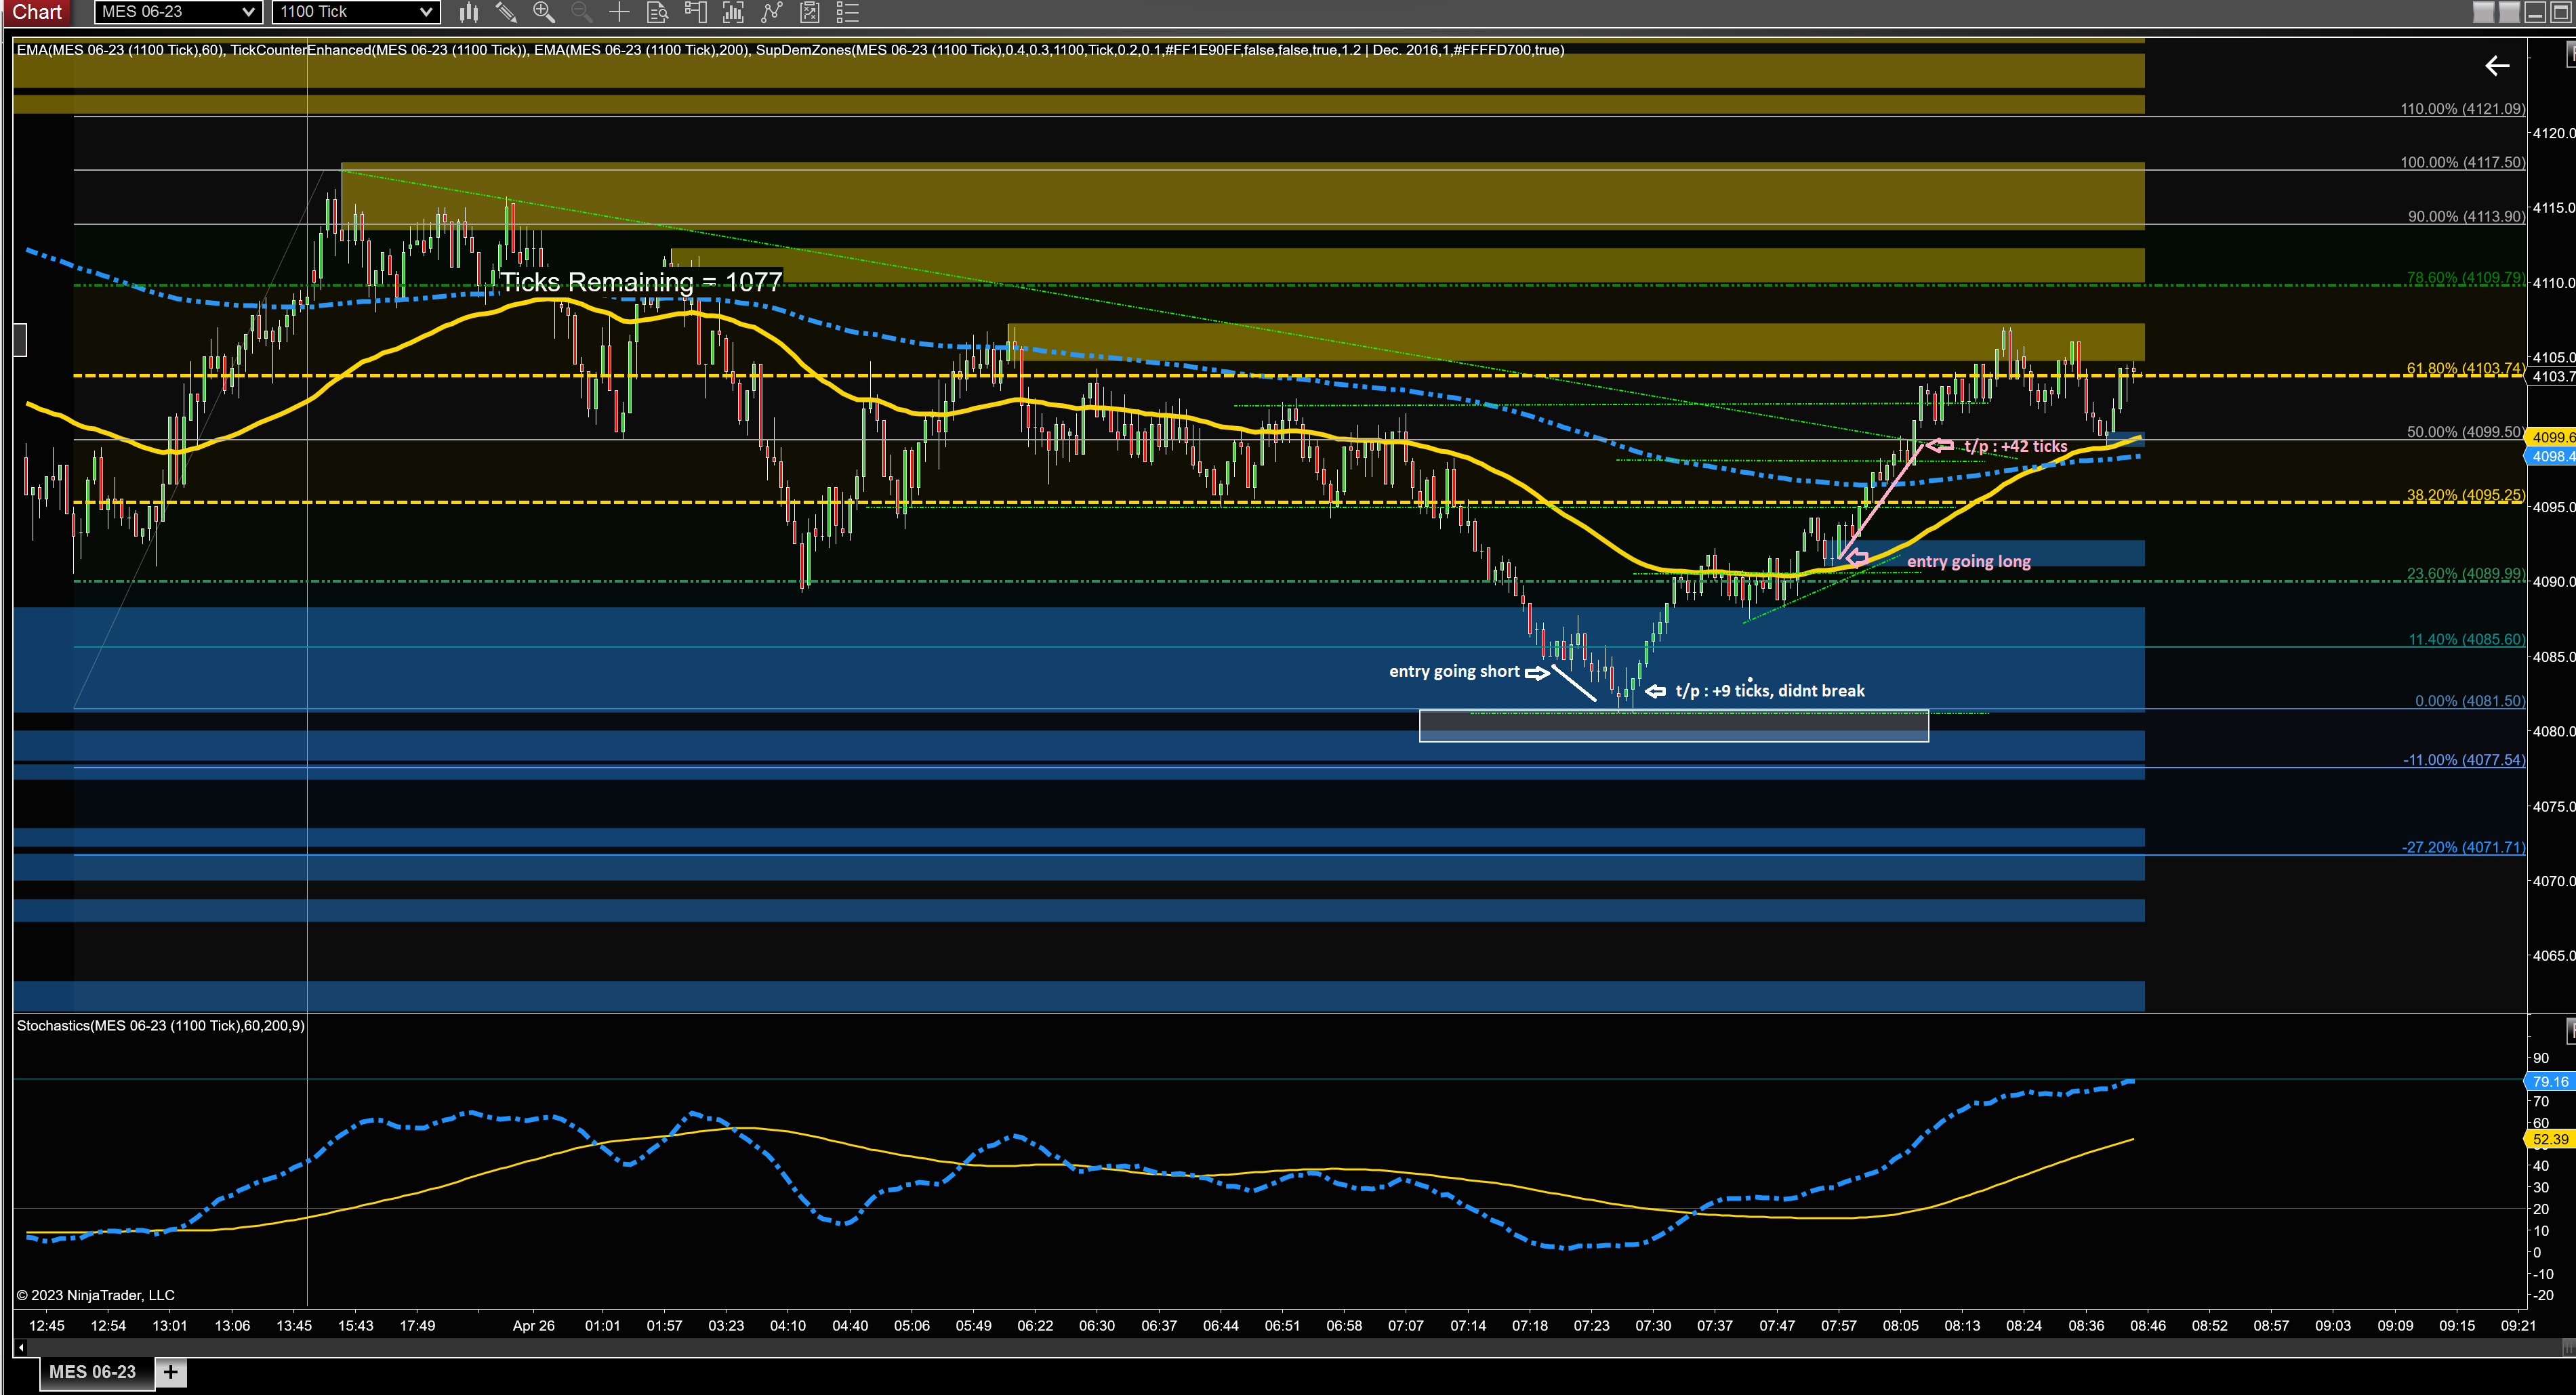2576x1395 pixels.
Task: Open the data box icon
Action: pos(657,12)
